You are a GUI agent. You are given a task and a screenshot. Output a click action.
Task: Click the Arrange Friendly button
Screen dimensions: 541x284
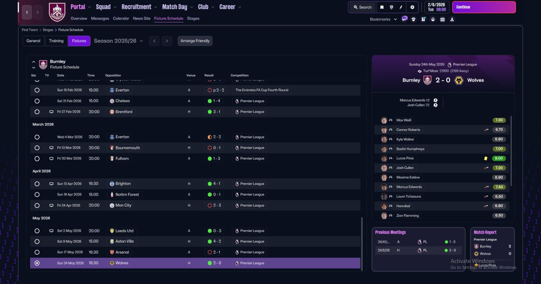(x=195, y=41)
